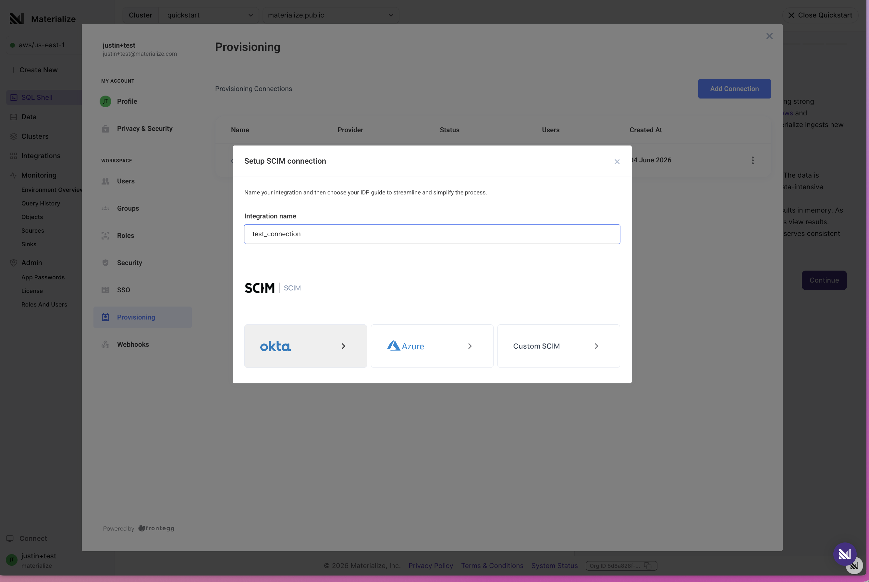Open the workspace Users page
869x582 pixels.
142,181
